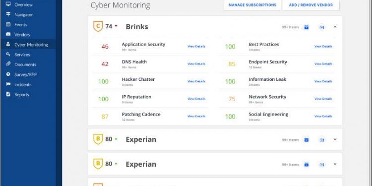
Task: Click the Brinks vendor name
Action: [137, 27]
